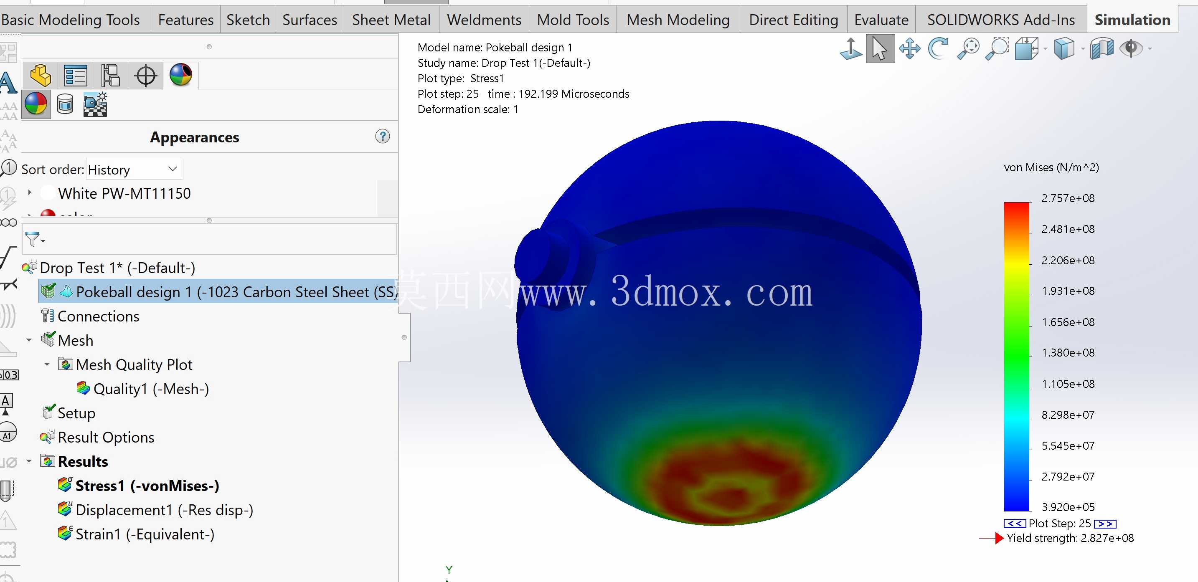Click the large blue letter A note tool

tap(8, 83)
